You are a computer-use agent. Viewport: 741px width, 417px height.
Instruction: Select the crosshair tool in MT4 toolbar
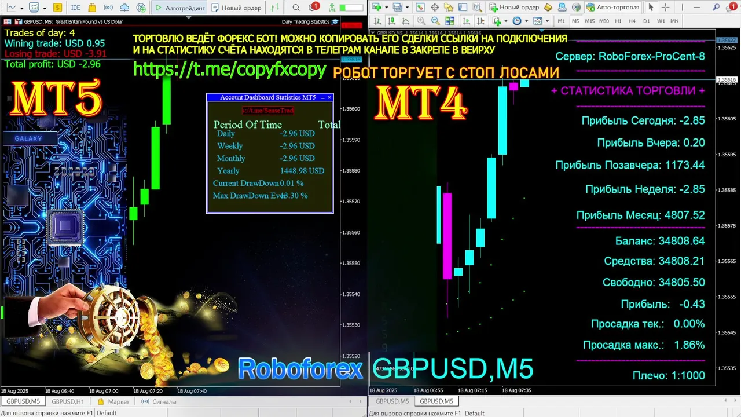pos(665,8)
